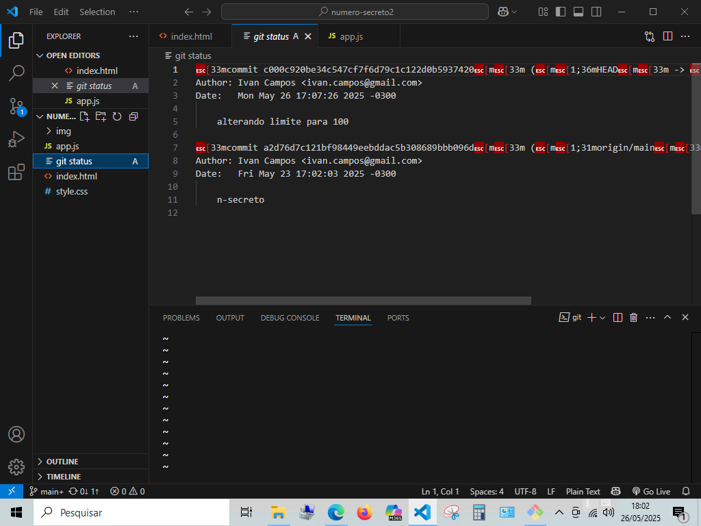
Task: Click the main+ branch indicator in status bar
Action: tap(47, 492)
